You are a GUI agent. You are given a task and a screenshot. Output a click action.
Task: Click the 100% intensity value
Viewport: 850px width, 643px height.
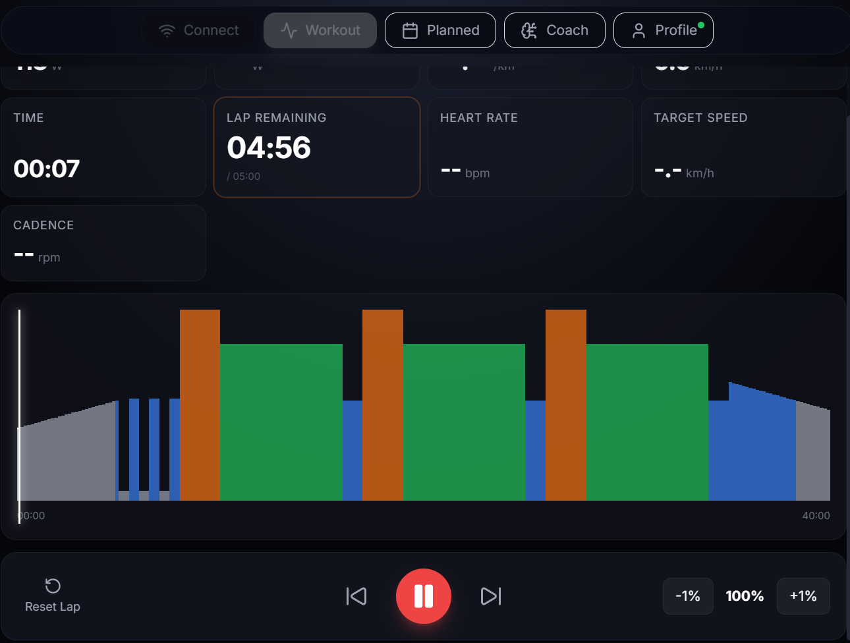coord(745,596)
